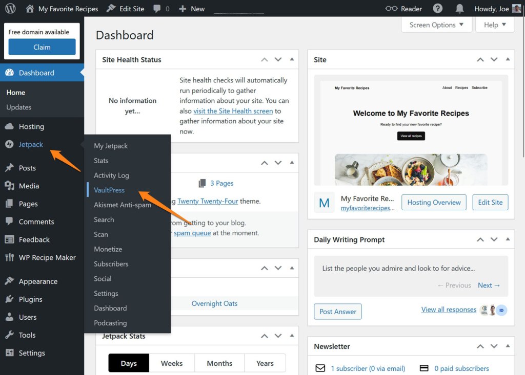Click the WordPress logo in admin bar
Viewport: 525px width, 375px height.
[10, 9]
